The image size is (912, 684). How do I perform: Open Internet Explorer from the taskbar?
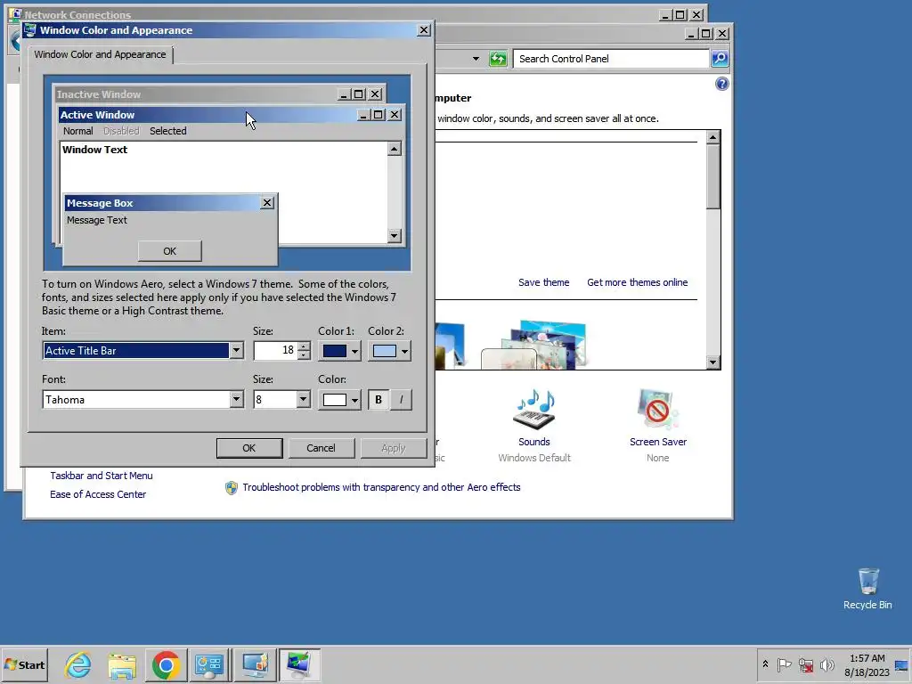coord(78,664)
